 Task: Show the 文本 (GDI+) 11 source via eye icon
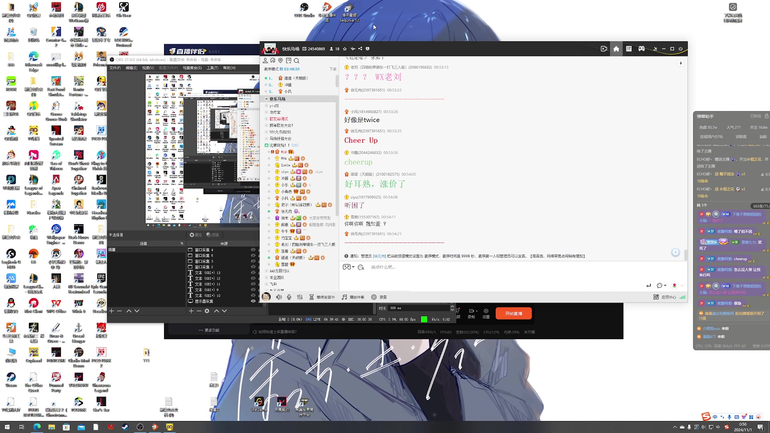click(x=253, y=284)
